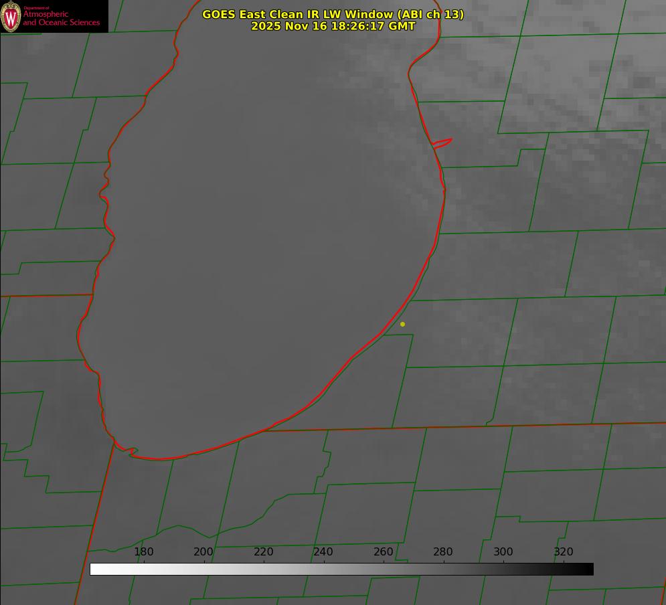666x605 pixels.
Task: Click the 2025 Nov 16 timestamp label
Action: click(x=333, y=27)
